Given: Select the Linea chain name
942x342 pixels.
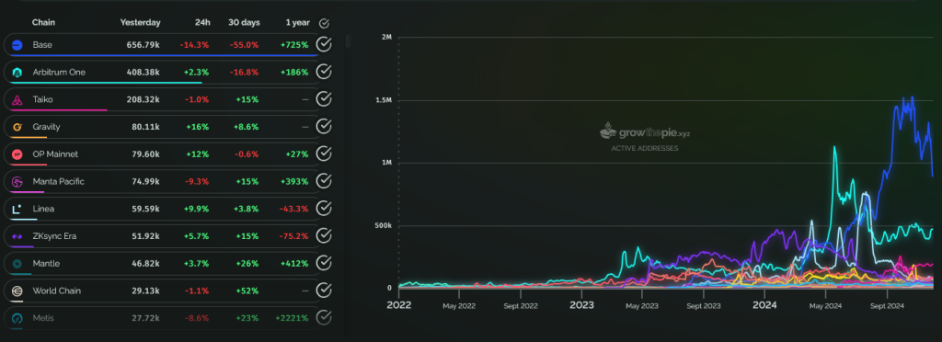Looking at the screenshot, I should click(44, 209).
